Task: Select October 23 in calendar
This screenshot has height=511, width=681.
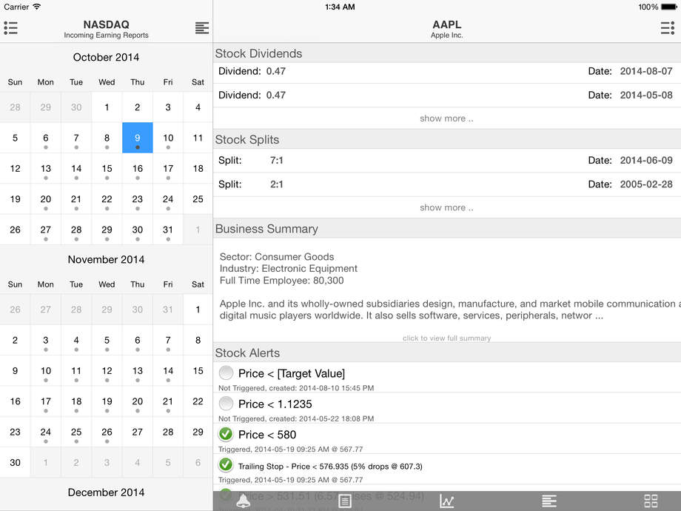Action: click(137, 199)
